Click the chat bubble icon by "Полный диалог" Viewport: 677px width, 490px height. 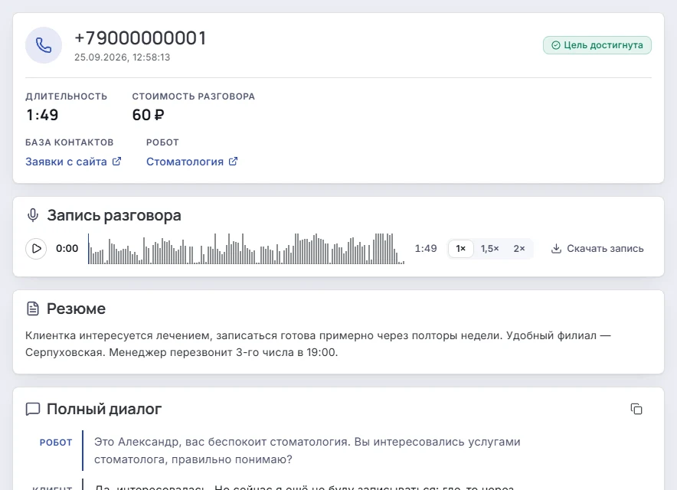pos(33,409)
